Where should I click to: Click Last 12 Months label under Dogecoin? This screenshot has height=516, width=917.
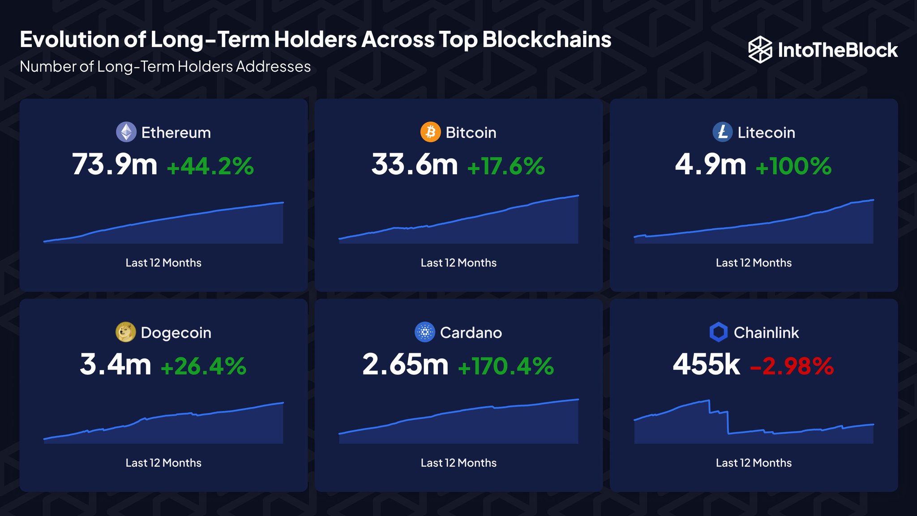[x=163, y=463]
